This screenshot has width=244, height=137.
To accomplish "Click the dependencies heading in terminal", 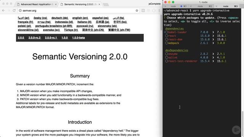I will click(x=175, y=29).
